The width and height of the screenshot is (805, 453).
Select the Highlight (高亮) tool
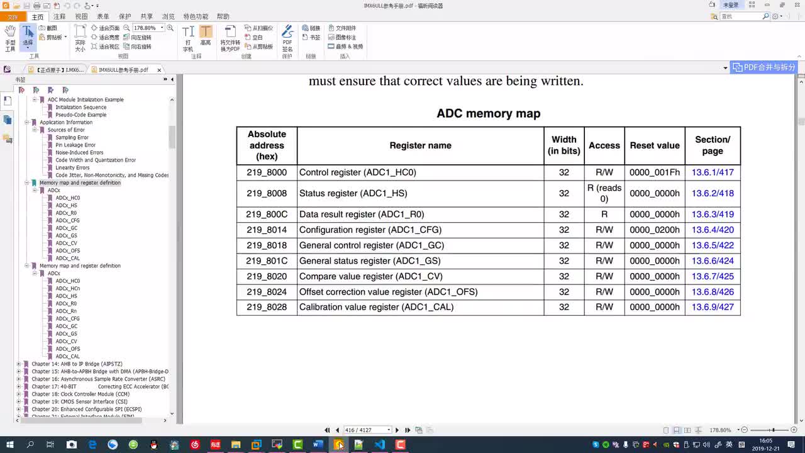tap(206, 35)
